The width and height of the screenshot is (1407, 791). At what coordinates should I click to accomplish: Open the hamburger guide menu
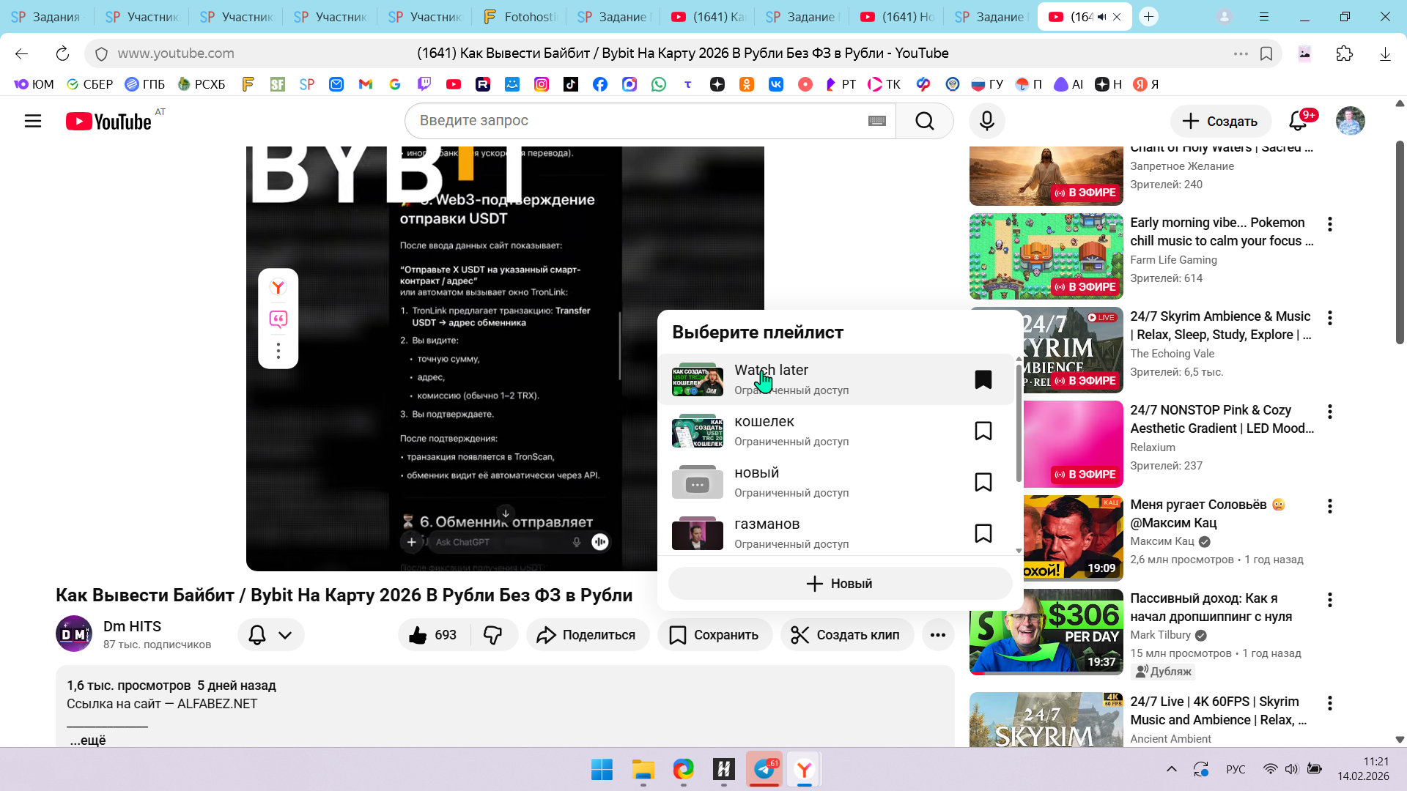(33, 121)
